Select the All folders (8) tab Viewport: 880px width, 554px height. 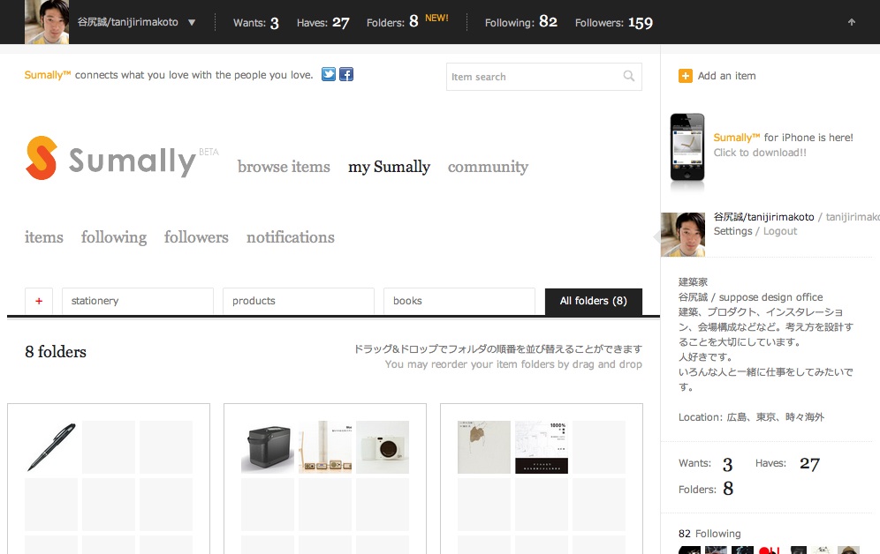click(593, 302)
